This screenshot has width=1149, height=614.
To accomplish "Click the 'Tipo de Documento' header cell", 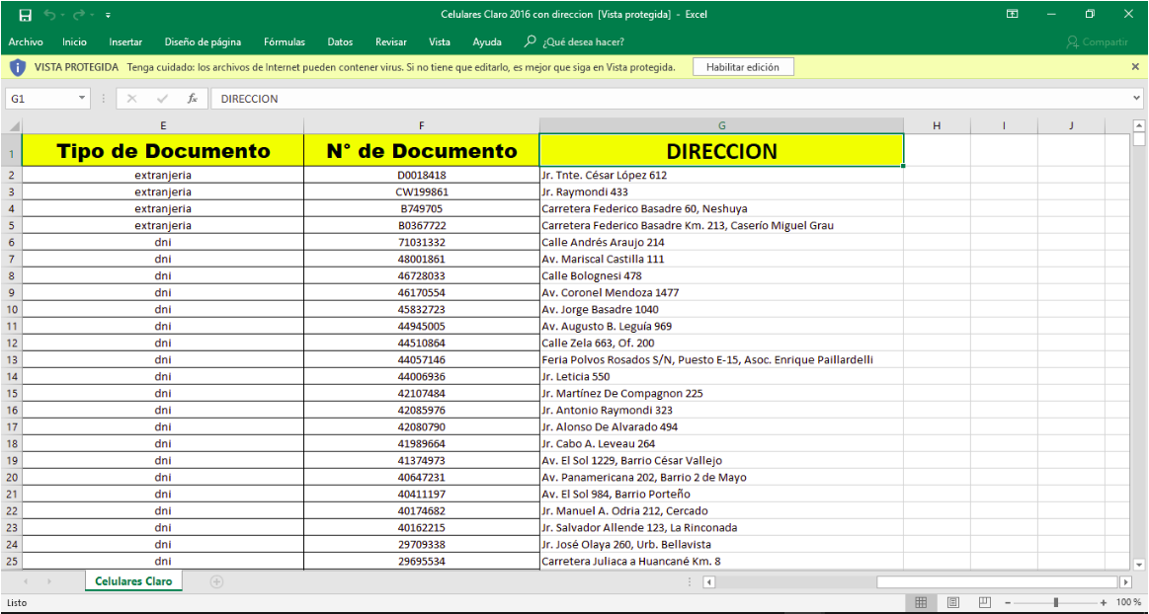I will (163, 151).
